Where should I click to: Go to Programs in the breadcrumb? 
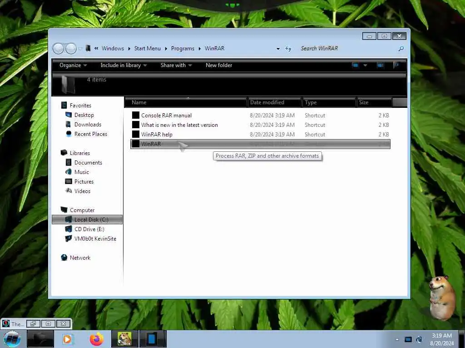coord(183,48)
